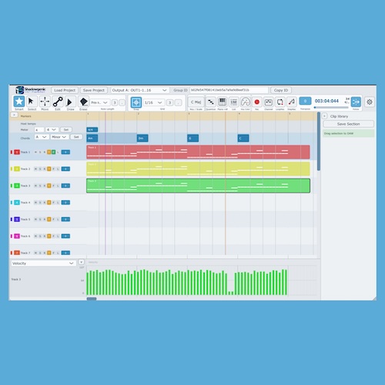The image size is (385, 385).
Task: Toggle the grid dotted button
Action: click(179, 102)
